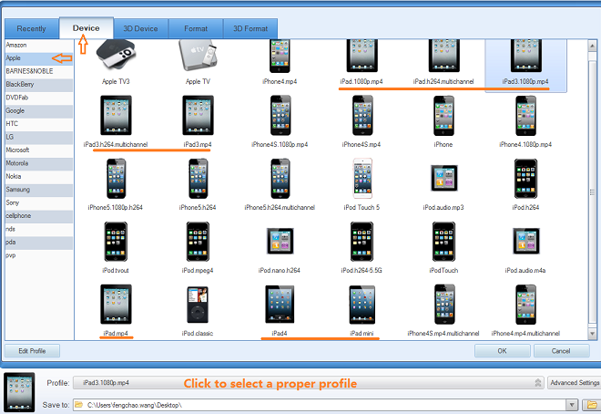The height and width of the screenshot is (414, 601).
Task: Click the Edit Profile button
Action: tap(32, 351)
